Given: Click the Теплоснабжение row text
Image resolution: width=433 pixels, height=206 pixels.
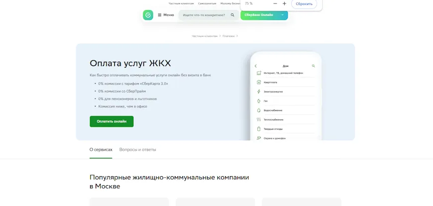Looking at the screenshot, I should pyautogui.click(x=273, y=120).
